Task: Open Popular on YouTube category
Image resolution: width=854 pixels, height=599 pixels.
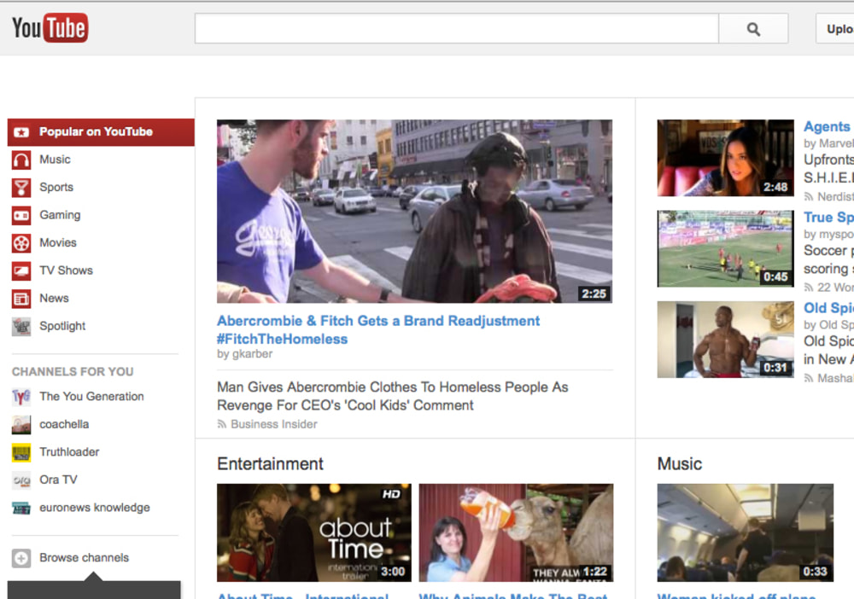Action: (101, 132)
